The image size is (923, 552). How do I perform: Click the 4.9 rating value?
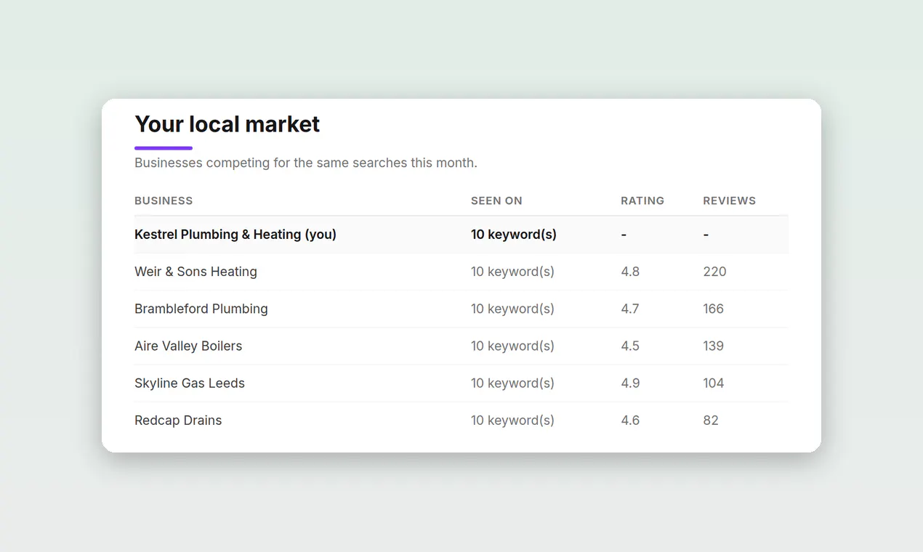[630, 383]
